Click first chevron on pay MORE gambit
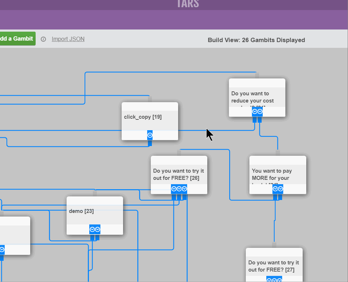 coord(275,189)
